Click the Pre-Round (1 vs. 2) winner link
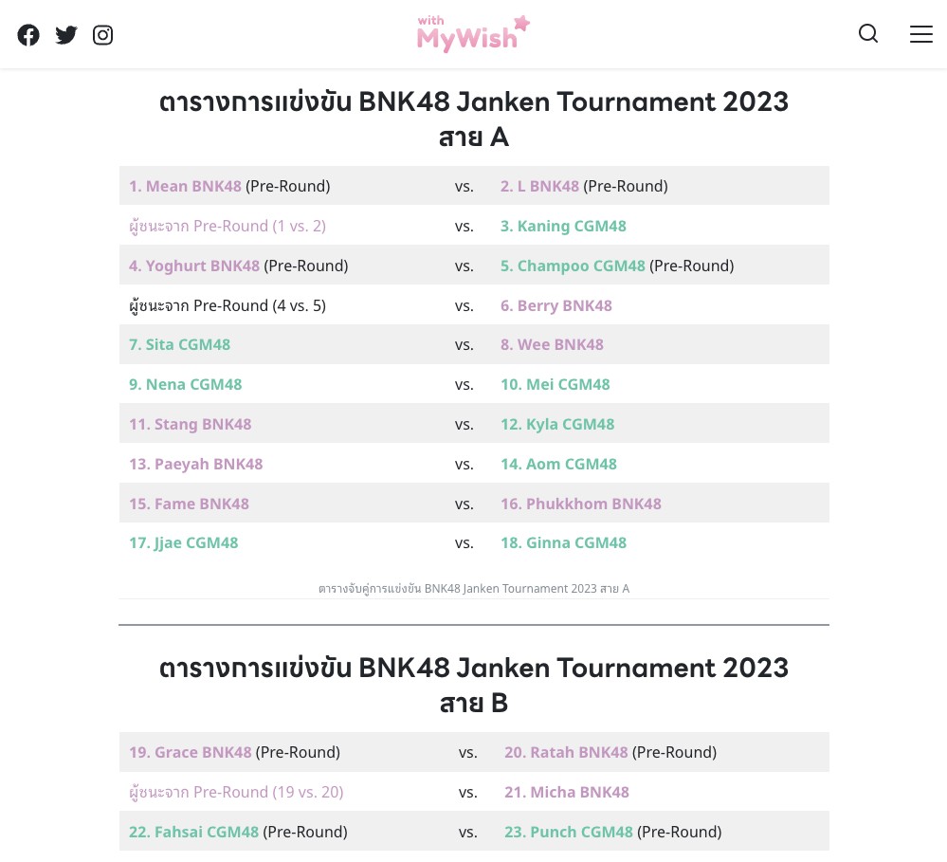Image resolution: width=947 pixels, height=862 pixels. tap(228, 226)
